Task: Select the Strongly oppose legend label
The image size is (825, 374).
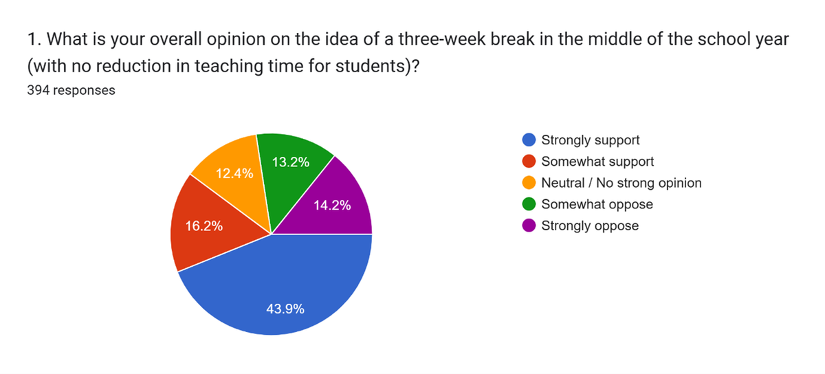Action: (590, 225)
